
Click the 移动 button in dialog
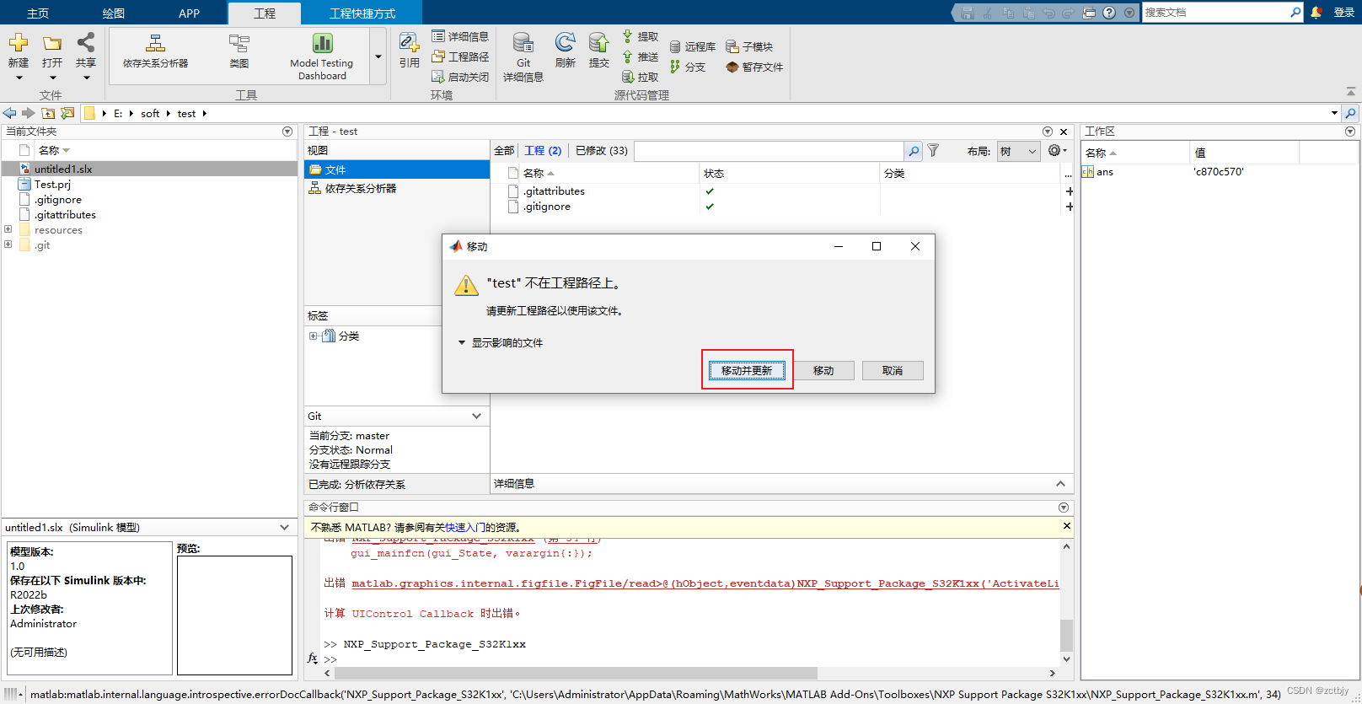[x=823, y=371]
